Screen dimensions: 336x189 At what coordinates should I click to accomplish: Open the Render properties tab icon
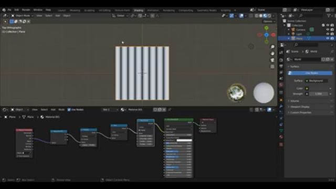281,60
